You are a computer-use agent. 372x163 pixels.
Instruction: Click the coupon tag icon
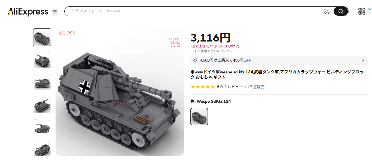pyautogui.click(x=195, y=60)
